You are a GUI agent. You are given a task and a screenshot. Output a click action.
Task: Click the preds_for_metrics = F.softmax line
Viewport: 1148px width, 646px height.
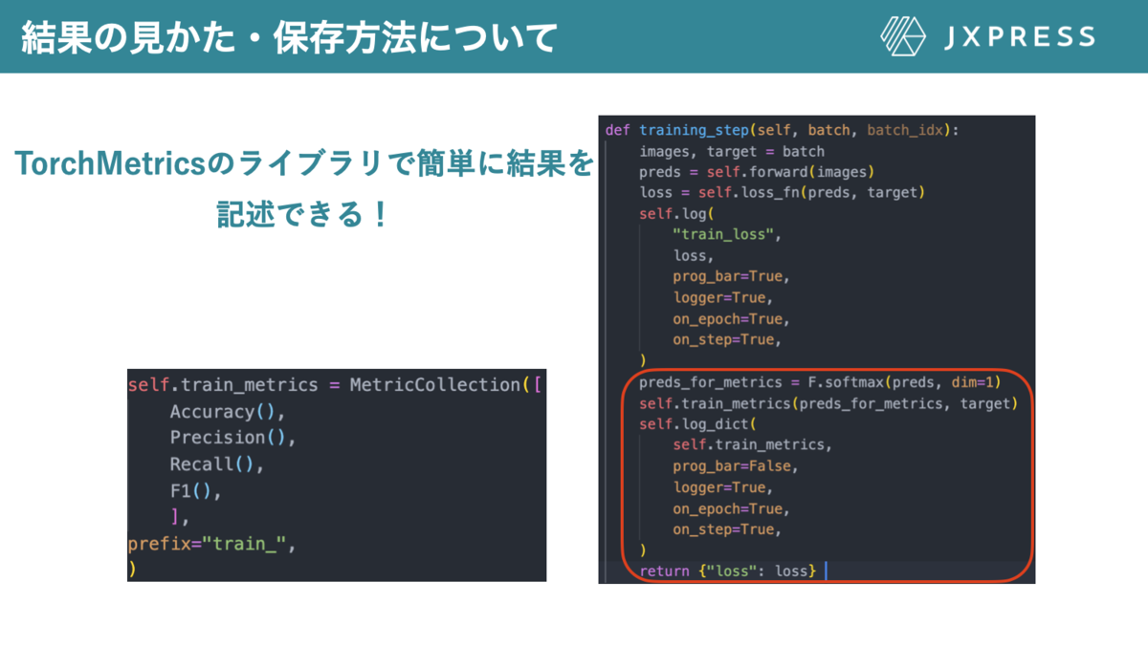tap(820, 382)
